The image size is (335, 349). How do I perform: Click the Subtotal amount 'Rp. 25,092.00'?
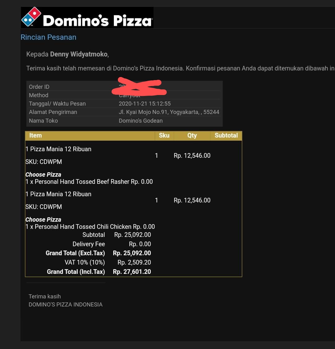132,235
